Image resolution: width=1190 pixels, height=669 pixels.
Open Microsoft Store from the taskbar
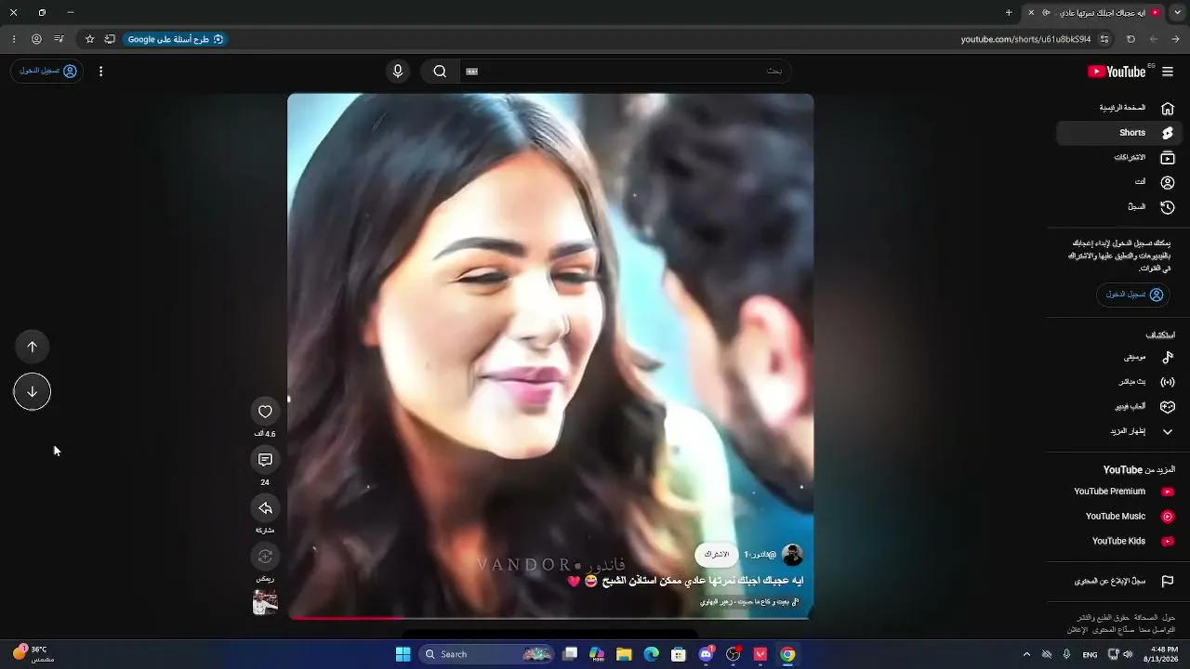pos(679,654)
